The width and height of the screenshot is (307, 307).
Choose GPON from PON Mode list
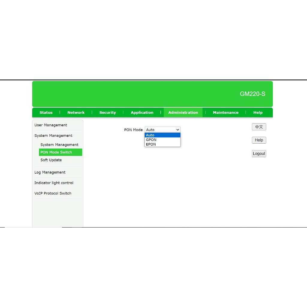162,140
